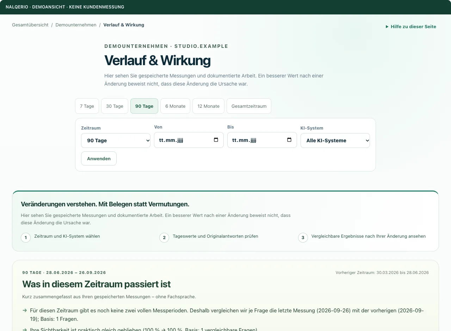Screen dimensions: 451x331
Task: Switch to the 12 Monate period
Action: coord(208,106)
